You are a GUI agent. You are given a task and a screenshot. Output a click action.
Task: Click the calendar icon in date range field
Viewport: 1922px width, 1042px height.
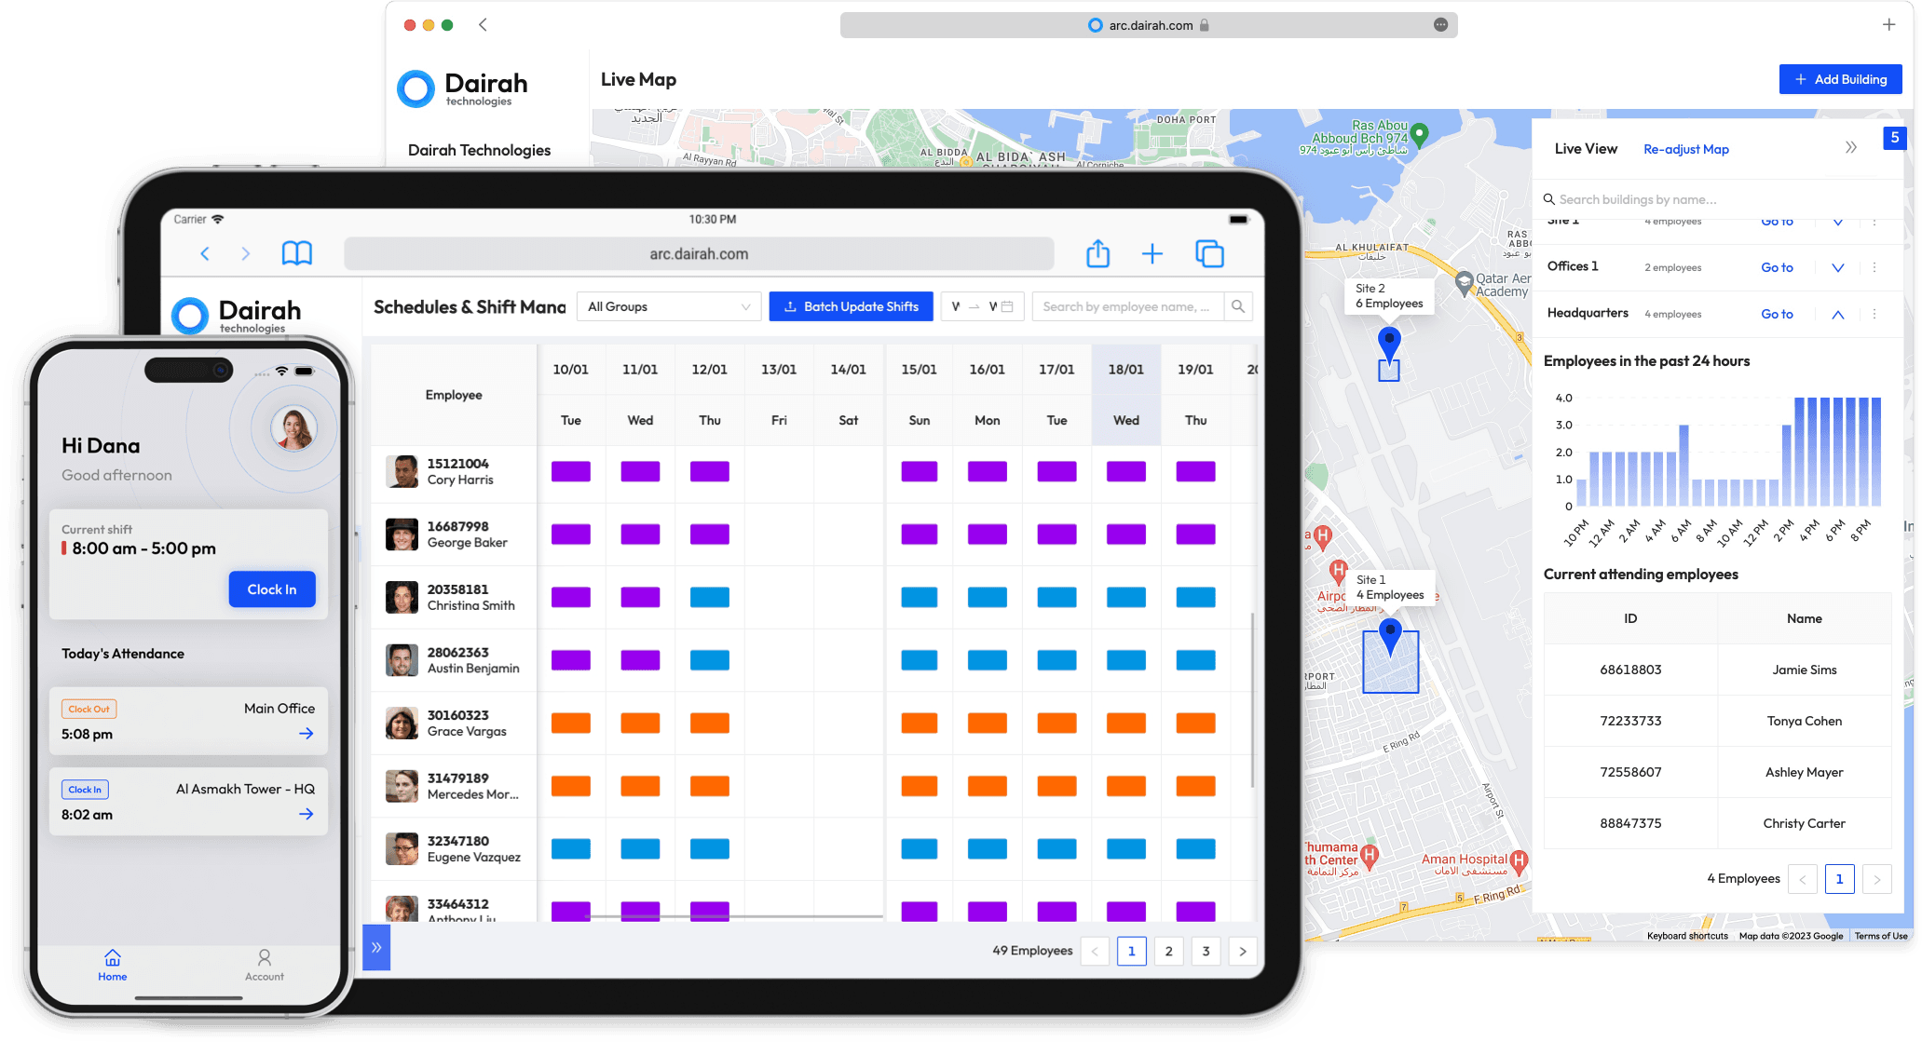point(1007,306)
